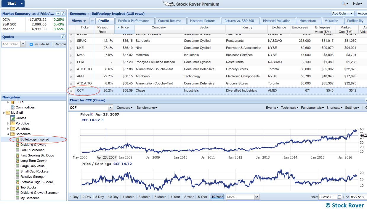
Task: Open the Help menu
Action: 358,4
